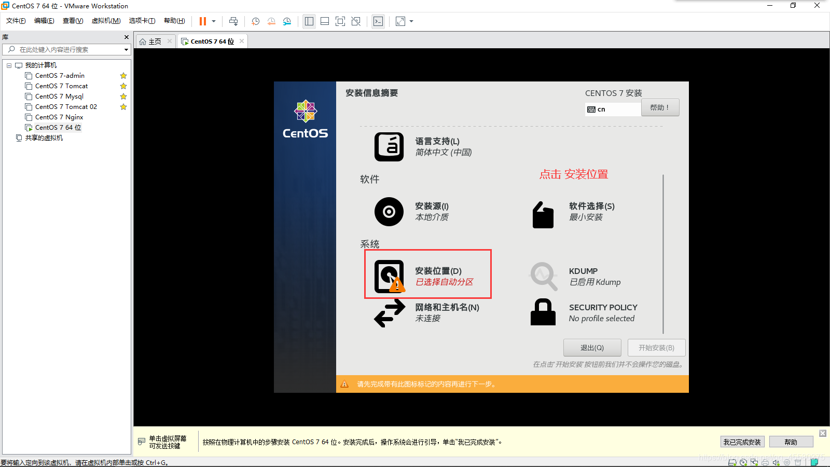This screenshot has width=830, height=467.
Task: Select CentOS 7 Tomcat in the library
Action: [61, 86]
